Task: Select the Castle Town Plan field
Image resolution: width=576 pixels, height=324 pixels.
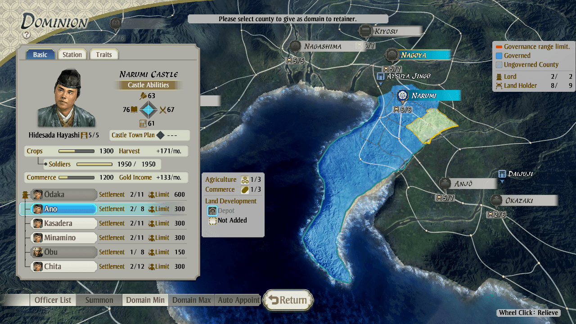Action: (150, 135)
